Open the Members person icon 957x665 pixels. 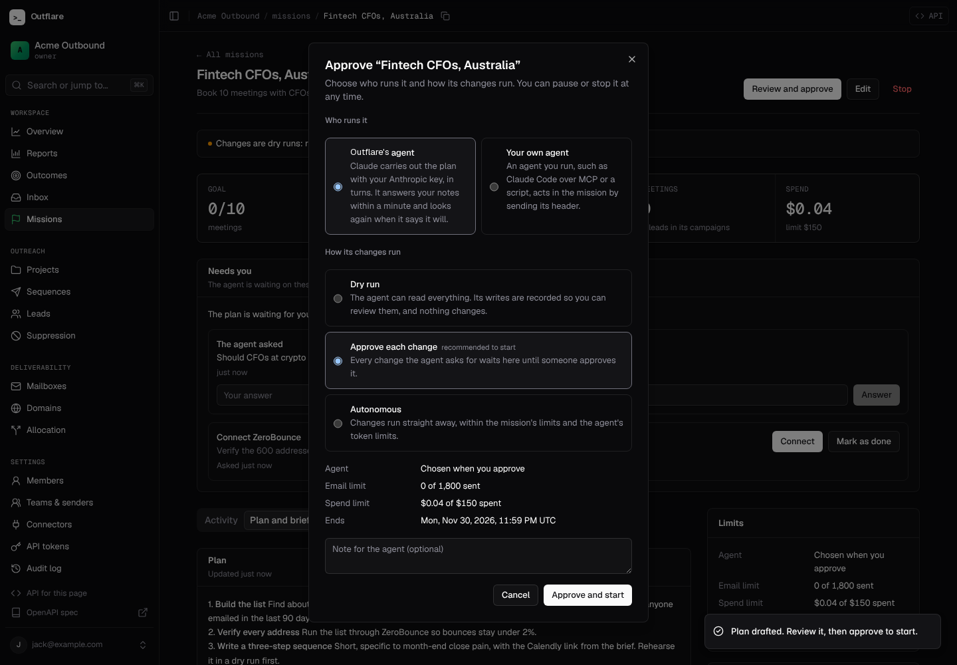[x=16, y=481]
